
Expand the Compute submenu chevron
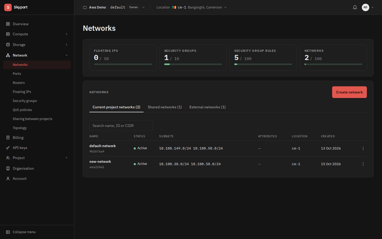coord(67,34)
